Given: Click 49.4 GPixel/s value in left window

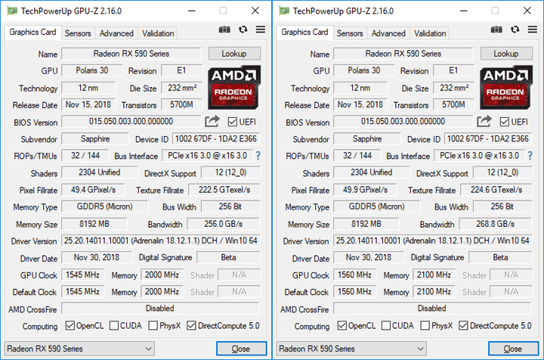Looking at the screenshot, I should [94, 190].
